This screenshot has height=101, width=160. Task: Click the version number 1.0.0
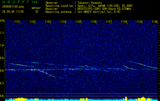(x=35, y=2)
